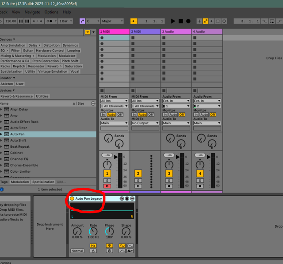The image size is (283, 264).
Task: Open the Auto Pan Legacy options menu icon
Action: click(x=132, y=199)
